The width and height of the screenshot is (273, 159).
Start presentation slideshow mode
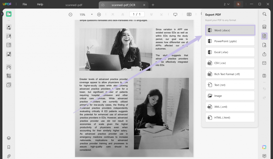coord(175,14)
